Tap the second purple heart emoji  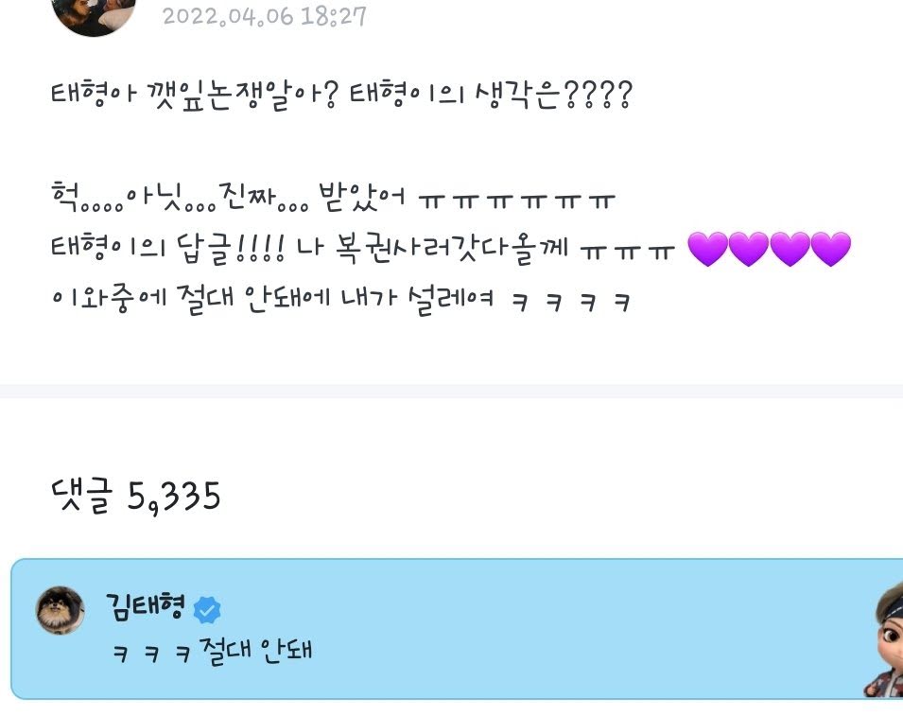click(x=749, y=249)
